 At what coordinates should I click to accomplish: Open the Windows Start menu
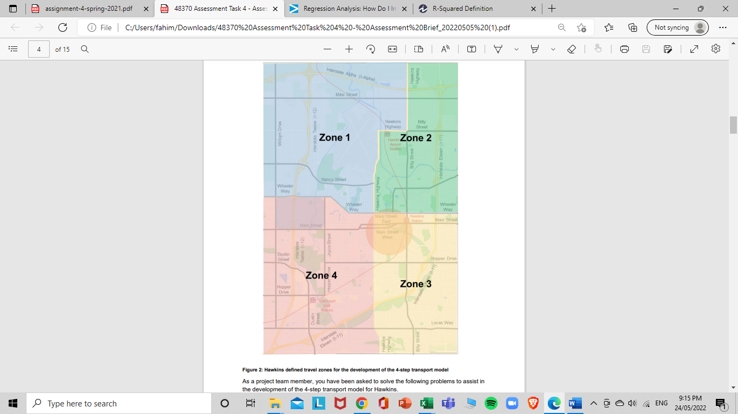point(13,403)
